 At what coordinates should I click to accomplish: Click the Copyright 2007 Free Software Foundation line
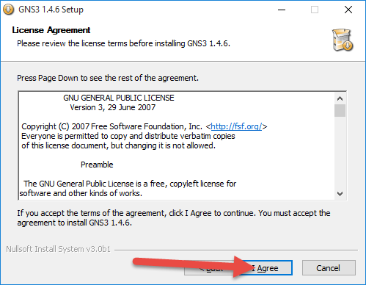[144, 126]
